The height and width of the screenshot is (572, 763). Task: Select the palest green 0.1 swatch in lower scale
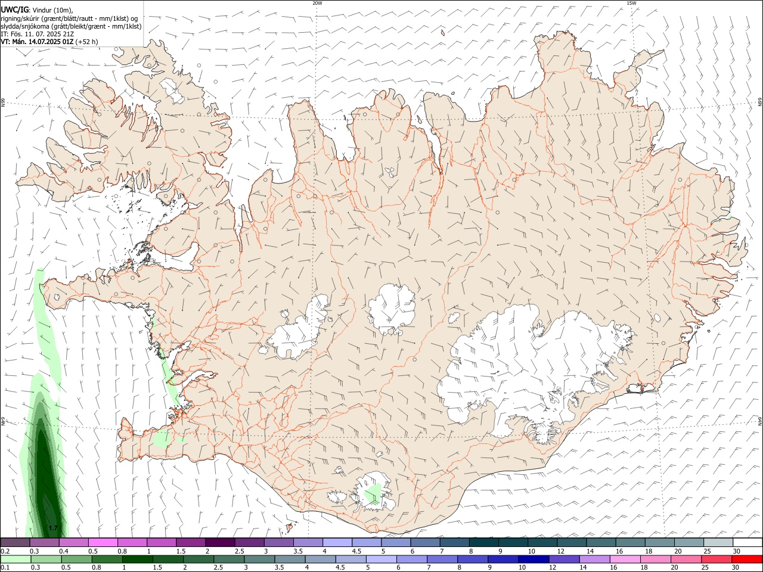coord(15,559)
